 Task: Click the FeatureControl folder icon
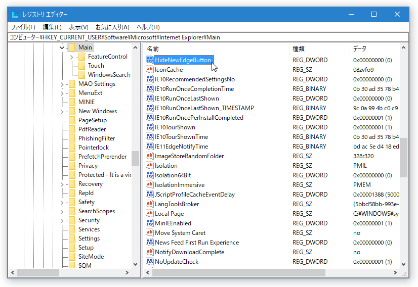coord(81,57)
